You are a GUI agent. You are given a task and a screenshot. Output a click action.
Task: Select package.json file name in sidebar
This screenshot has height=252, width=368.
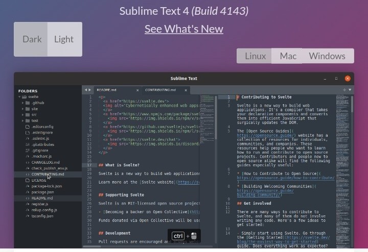click(43, 192)
